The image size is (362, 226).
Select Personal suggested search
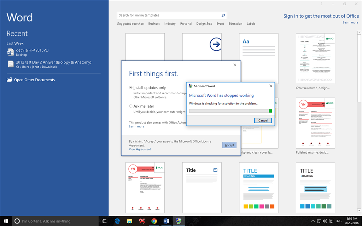[186, 24]
